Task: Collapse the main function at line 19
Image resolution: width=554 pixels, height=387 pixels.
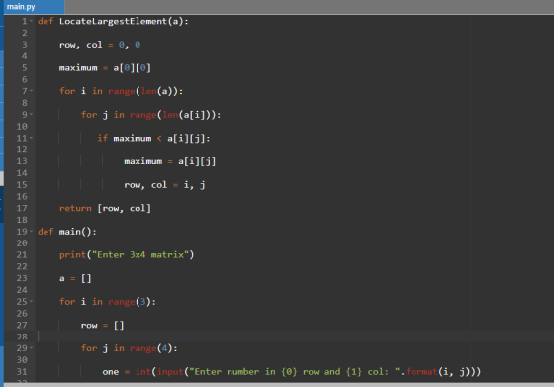Action: click(32, 232)
